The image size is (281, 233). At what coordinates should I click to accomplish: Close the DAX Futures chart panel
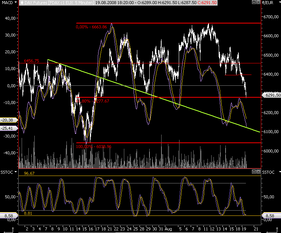pos(258,2)
